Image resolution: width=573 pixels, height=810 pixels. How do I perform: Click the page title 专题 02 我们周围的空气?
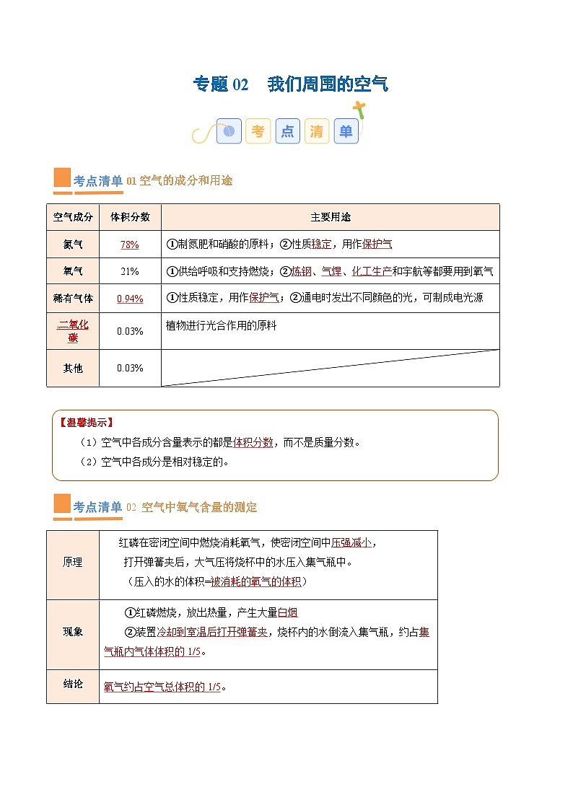tap(290, 84)
